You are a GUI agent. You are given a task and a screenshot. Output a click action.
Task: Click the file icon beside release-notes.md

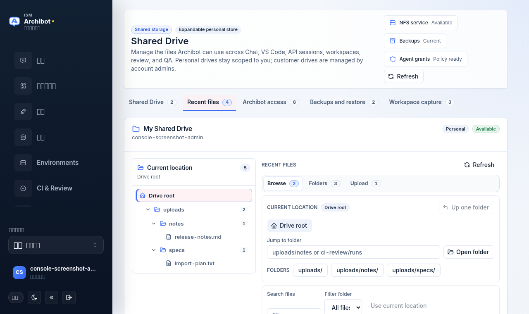[169, 237]
